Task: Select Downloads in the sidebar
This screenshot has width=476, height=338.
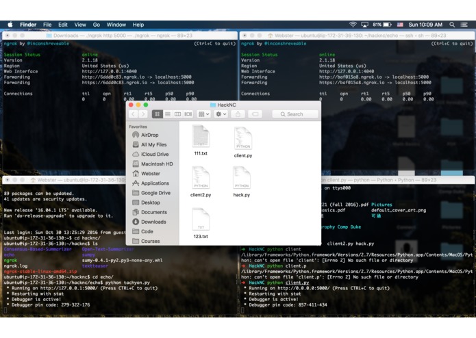Action: [153, 222]
